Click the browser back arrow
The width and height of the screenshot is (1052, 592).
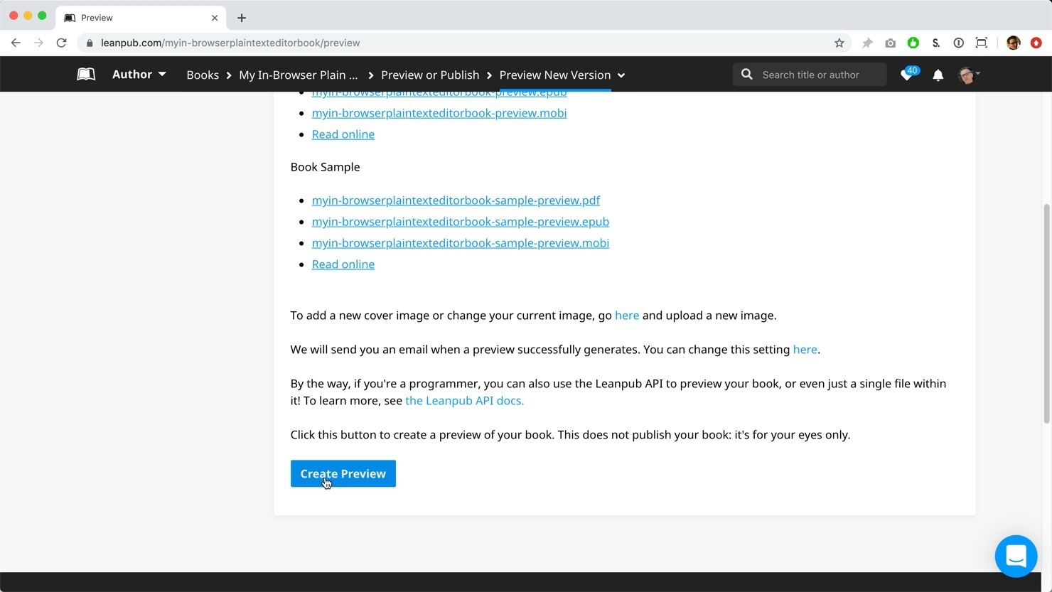(x=16, y=43)
